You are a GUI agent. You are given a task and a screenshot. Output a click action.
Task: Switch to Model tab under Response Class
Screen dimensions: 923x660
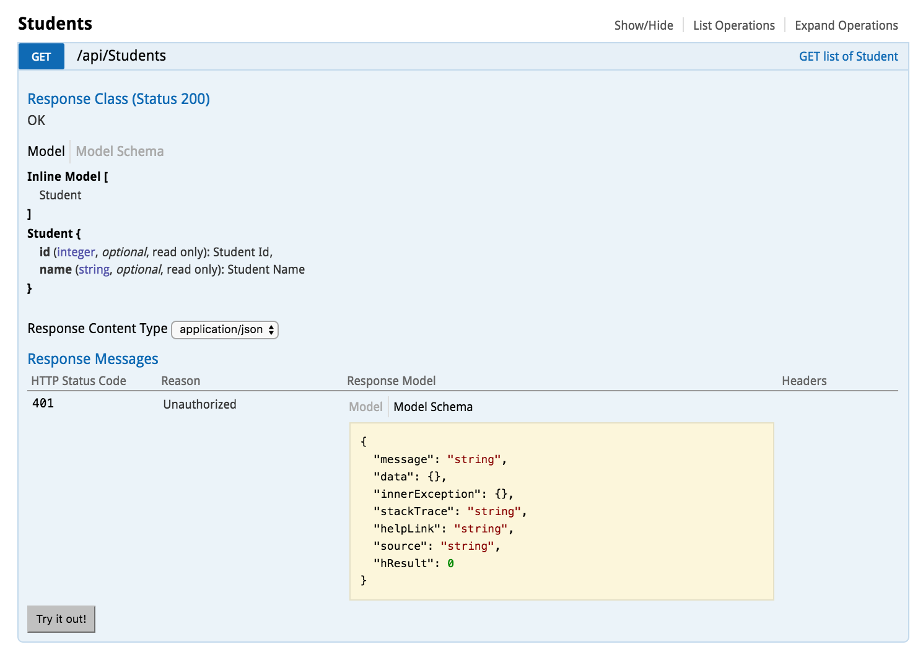tap(46, 151)
